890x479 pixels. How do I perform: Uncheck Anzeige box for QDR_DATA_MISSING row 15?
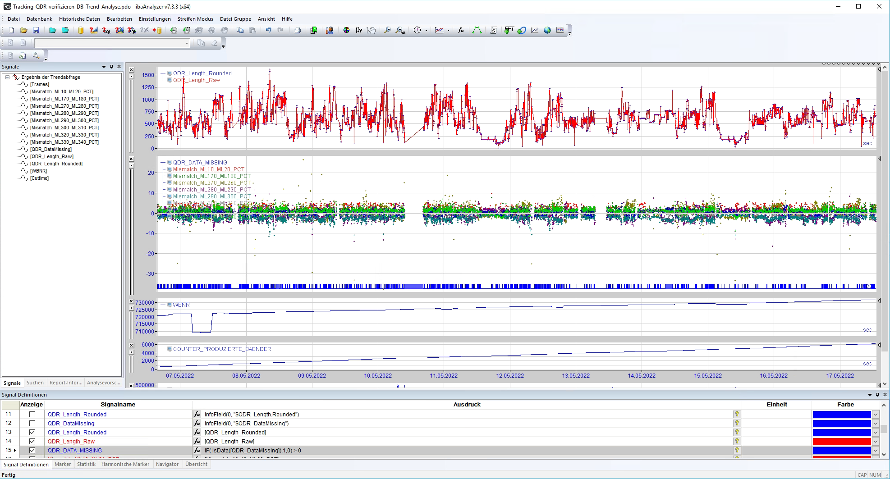click(x=32, y=451)
